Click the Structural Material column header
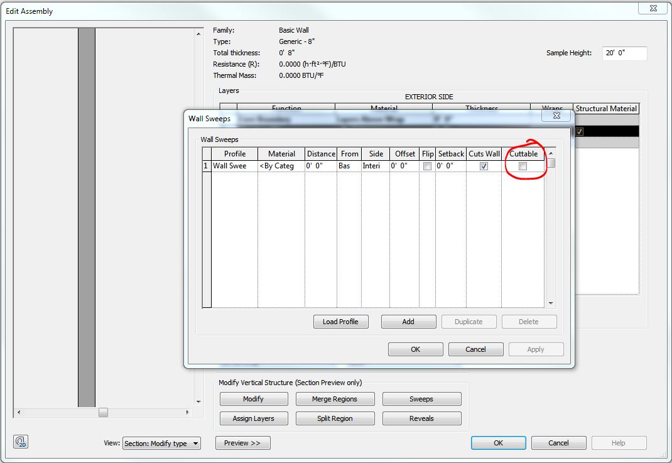The height and width of the screenshot is (463, 672). (606, 109)
